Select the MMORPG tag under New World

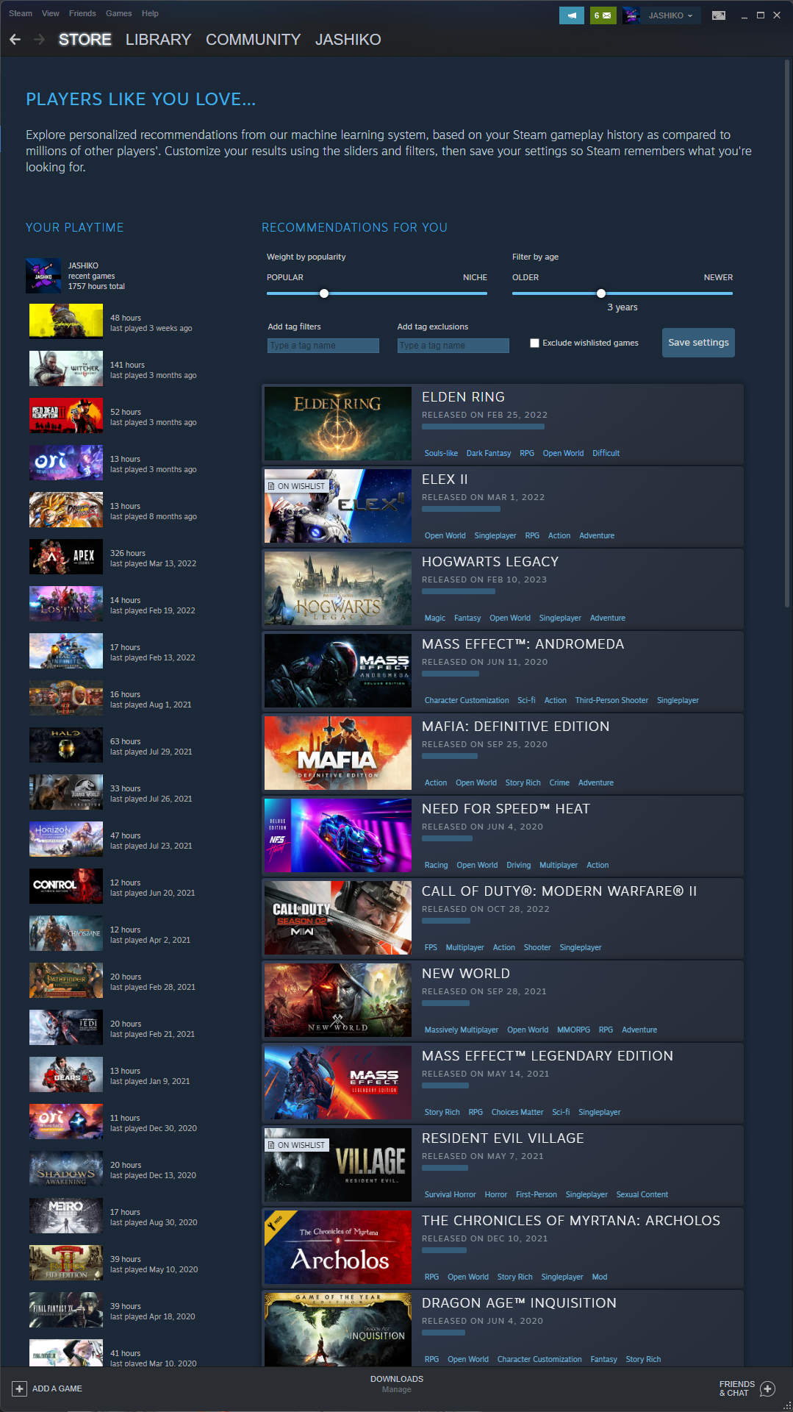click(573, 1030)
